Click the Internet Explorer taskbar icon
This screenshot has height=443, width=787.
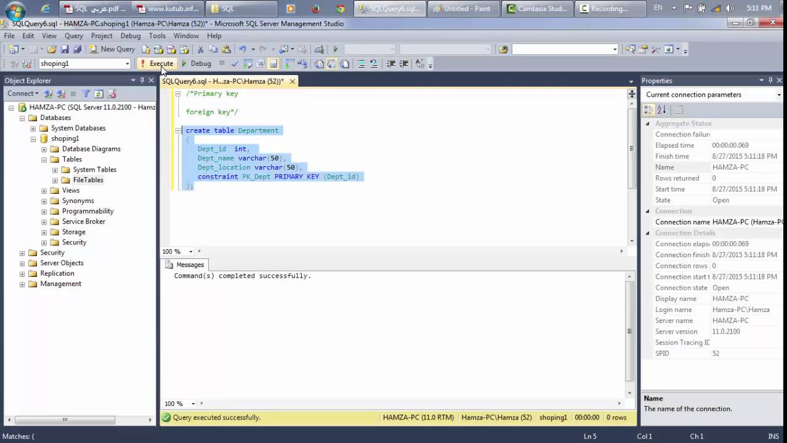[x=45, y=9]
